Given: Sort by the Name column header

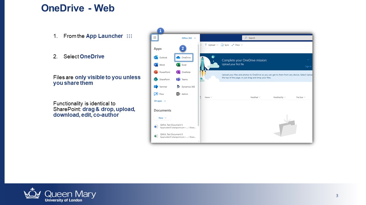Looking at the screenshot, I should point(208,97).
